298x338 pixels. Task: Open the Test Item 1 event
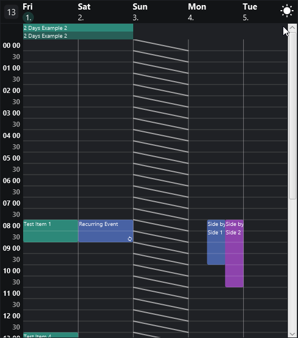coord(51,231)
